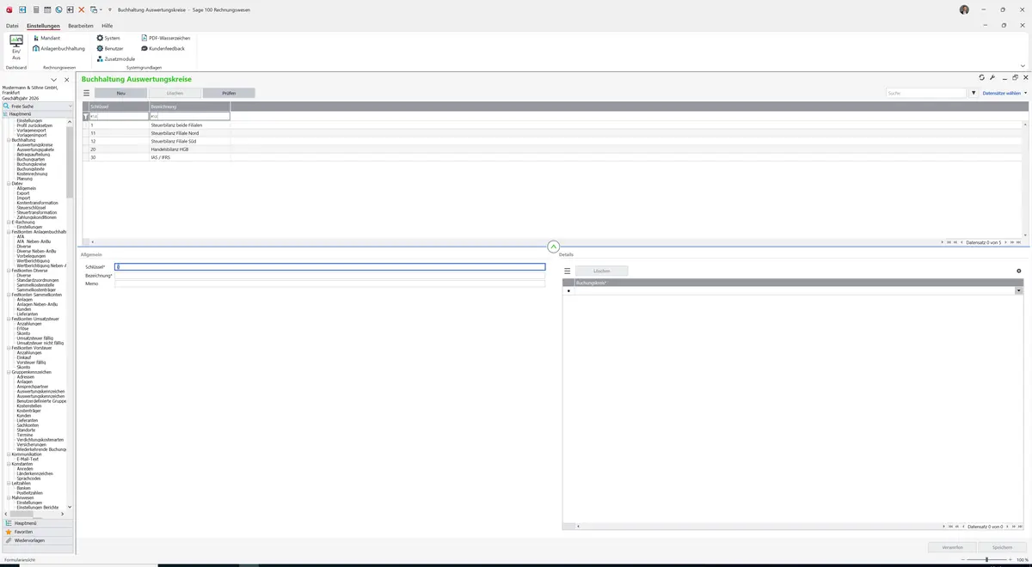Collapse the upper grid with the green chevron
The image size is (1032, 567).
pyautogui.click(x=553, y=247)
